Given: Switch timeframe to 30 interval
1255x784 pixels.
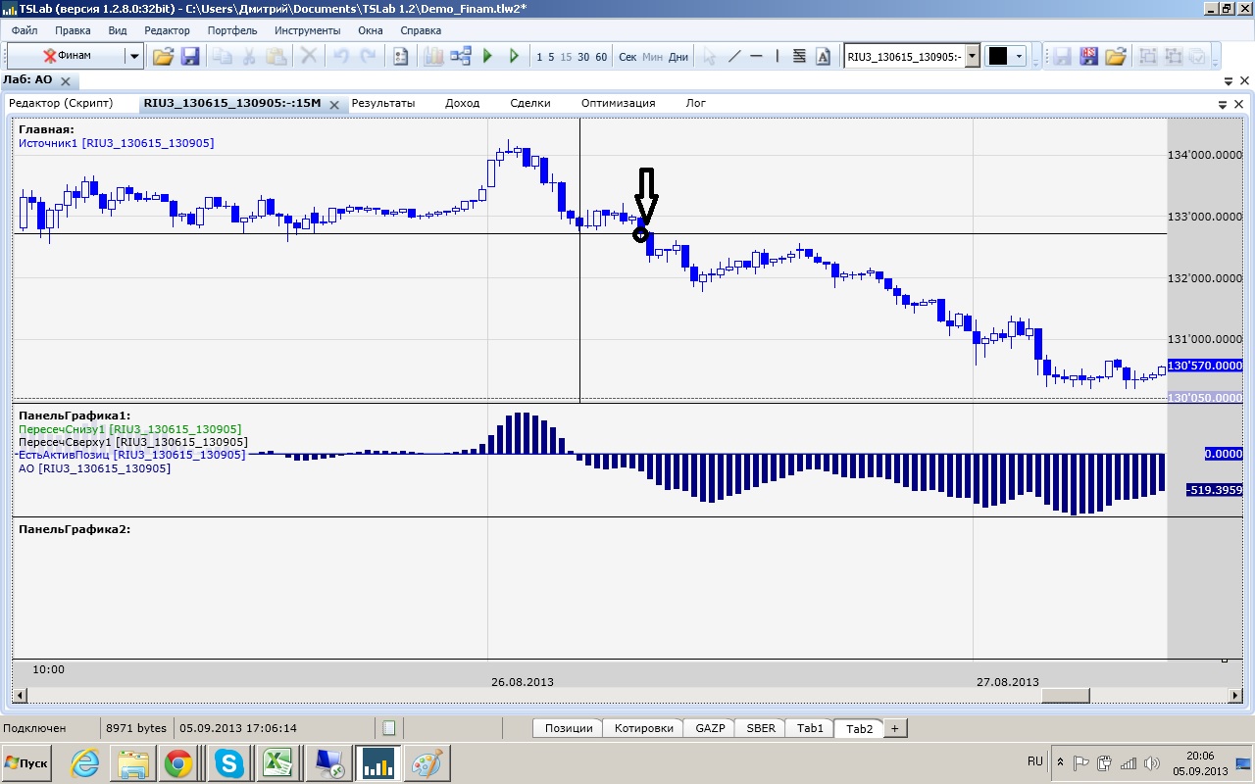Looking at the screenshot, I should coord(583,57).
